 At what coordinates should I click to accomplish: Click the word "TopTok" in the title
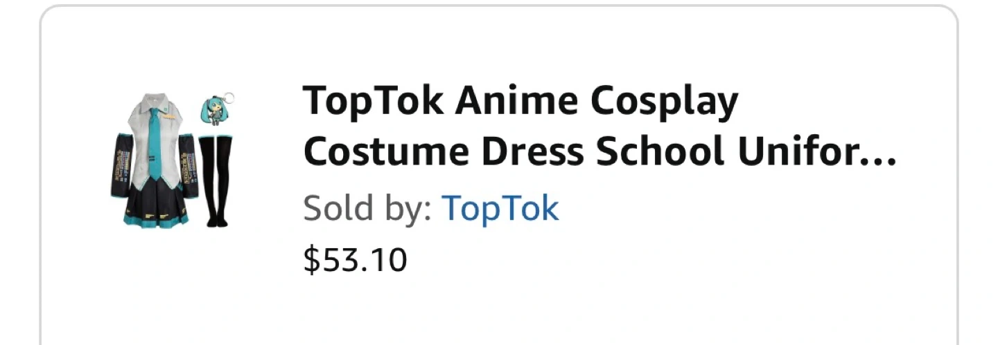(373, 102)
